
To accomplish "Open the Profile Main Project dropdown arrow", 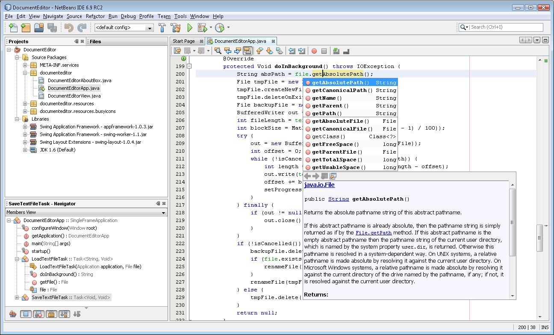I will click(228, 28).
